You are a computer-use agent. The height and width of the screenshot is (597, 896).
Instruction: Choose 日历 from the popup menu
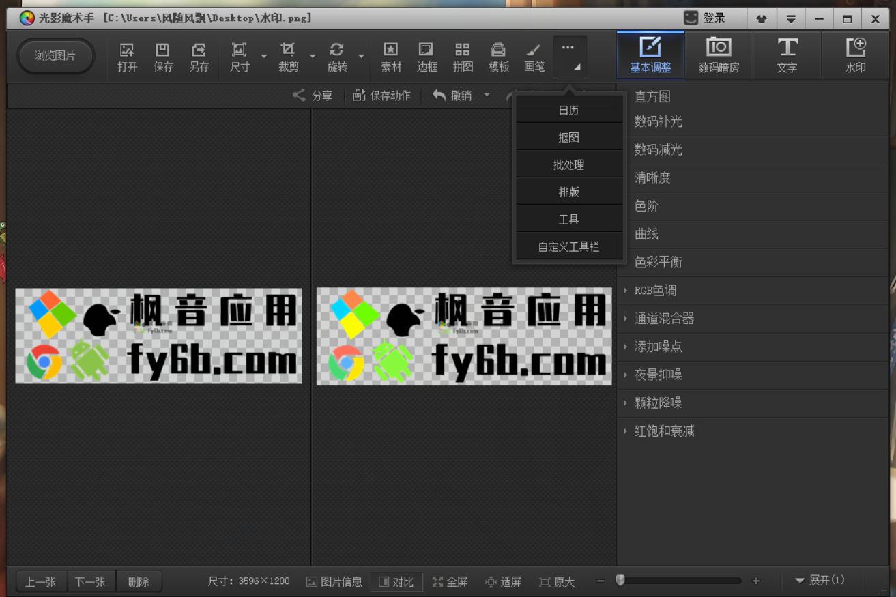click(569, 110)
